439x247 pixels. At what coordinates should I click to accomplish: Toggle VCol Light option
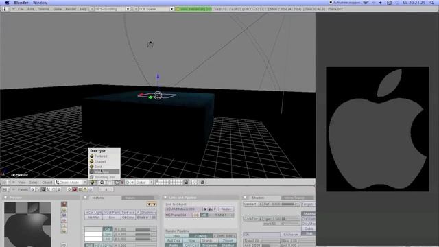pyautogui.click(x=94, y=213)
